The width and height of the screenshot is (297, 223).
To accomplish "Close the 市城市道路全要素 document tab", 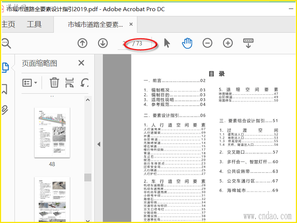I will (131, 24).
